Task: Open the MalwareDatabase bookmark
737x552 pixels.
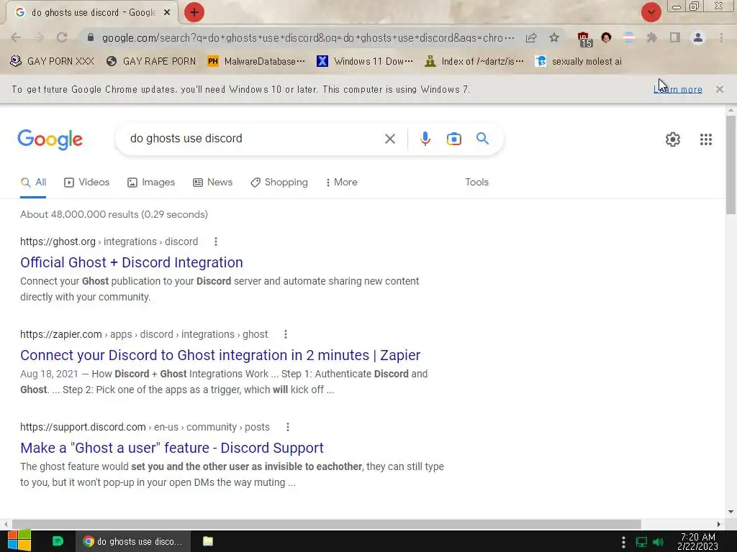Action: (257, 61)
